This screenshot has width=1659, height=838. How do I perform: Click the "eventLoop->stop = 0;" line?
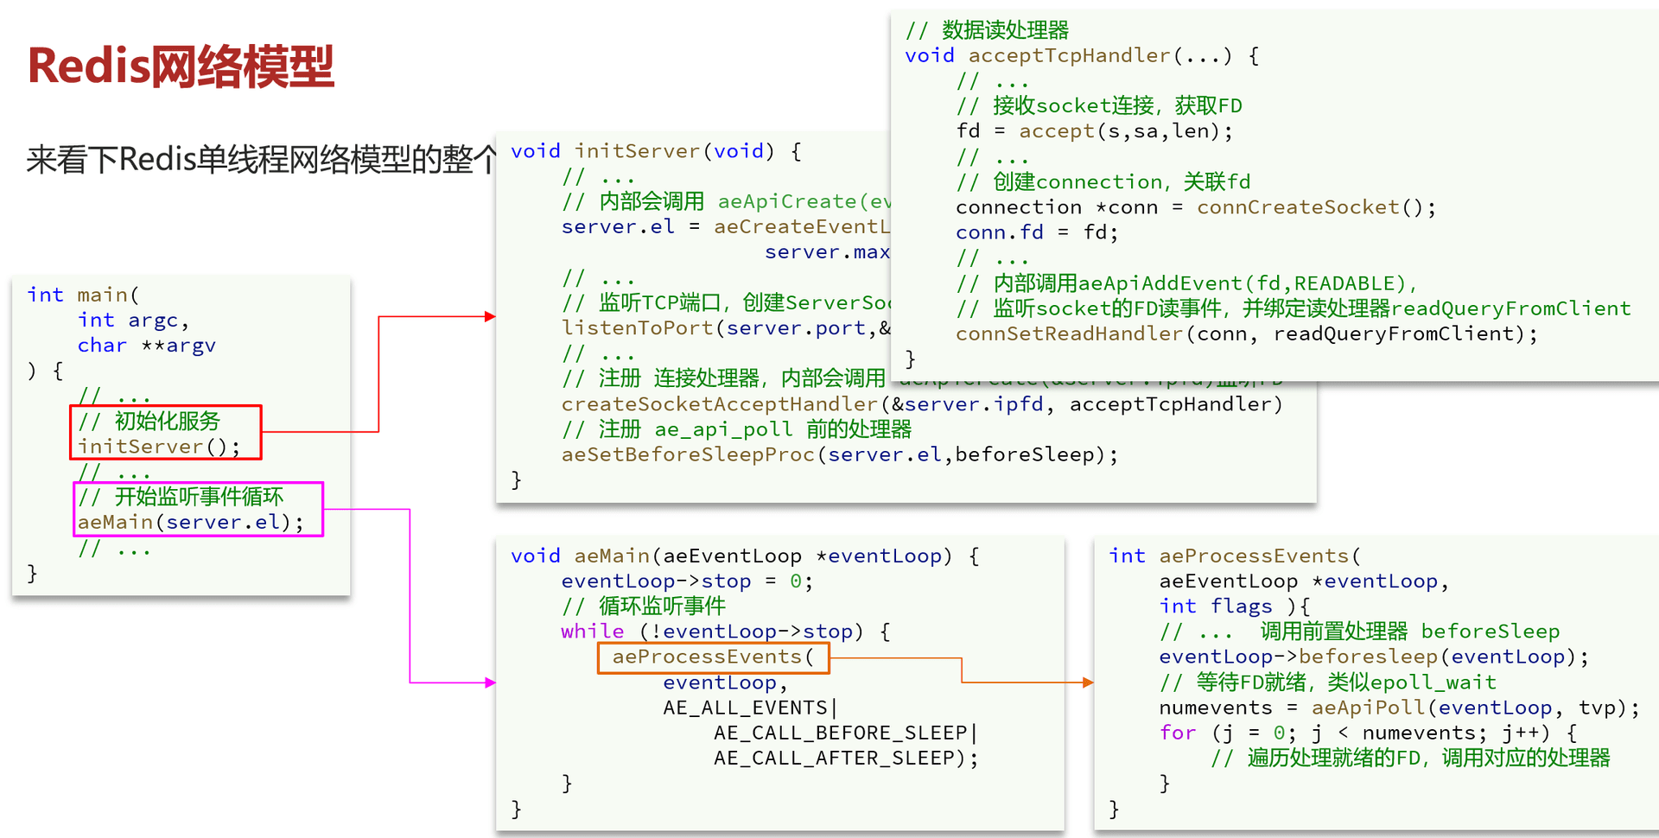687,581
